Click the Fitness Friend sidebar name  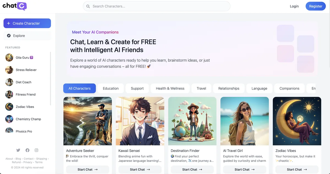(x=26, y=94)
